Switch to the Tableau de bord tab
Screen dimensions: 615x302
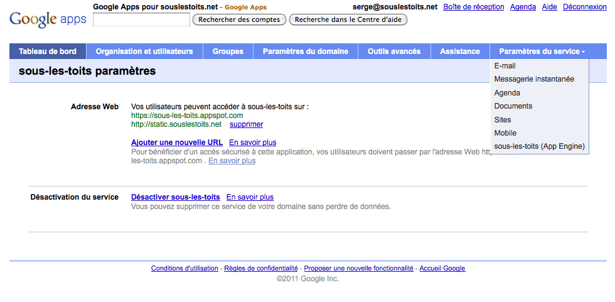pyautogui.click(x=48, y=51)
